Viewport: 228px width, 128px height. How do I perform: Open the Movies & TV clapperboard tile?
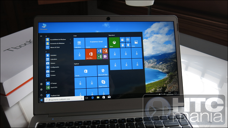click(x=123, y=40)
